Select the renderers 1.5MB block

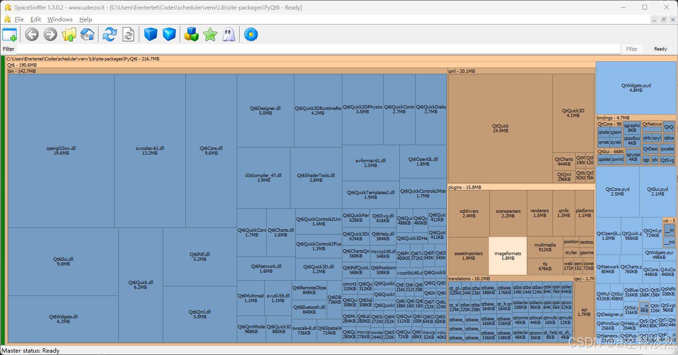[x=540, y=213]
